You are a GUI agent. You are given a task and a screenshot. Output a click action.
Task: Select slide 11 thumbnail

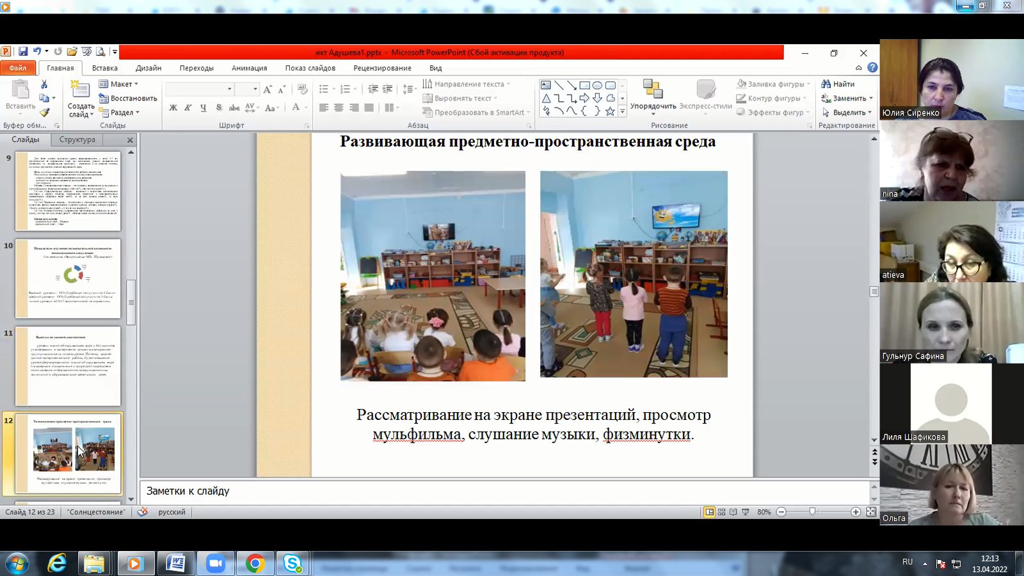point(68,366)
